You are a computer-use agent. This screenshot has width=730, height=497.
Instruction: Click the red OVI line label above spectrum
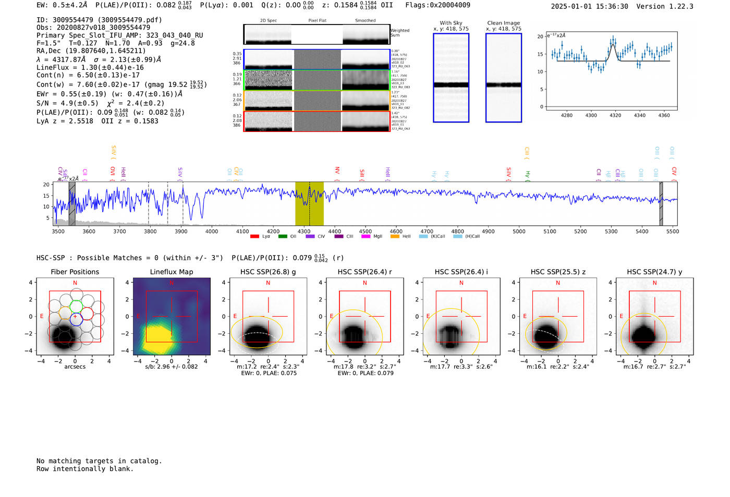point(113,173)
